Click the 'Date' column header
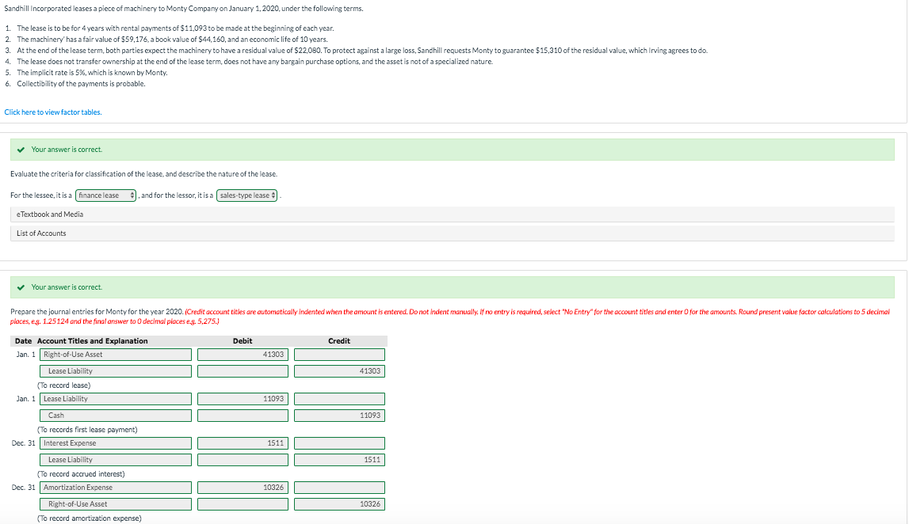This screenshot has height=524, width=909. point(23,341)
